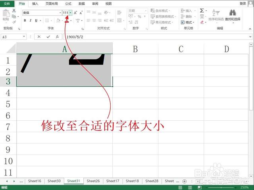Switch to the Formulas (公式) tab
Image resolution: width=254 pixels, height=190 pixels.
click(68, 4)
